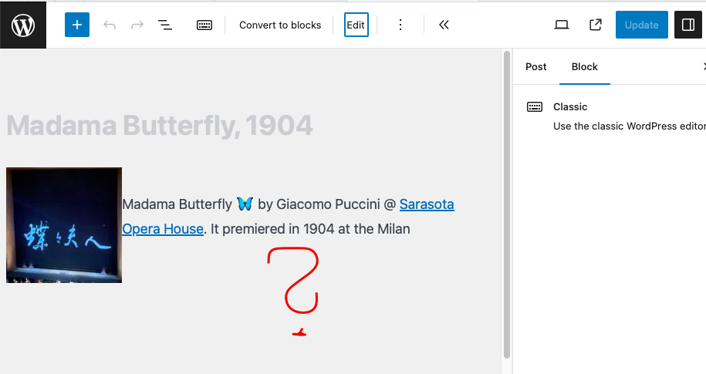Open the block inserter plus button
The height and width of the screenshot is (374, 706).
(77, 25)
